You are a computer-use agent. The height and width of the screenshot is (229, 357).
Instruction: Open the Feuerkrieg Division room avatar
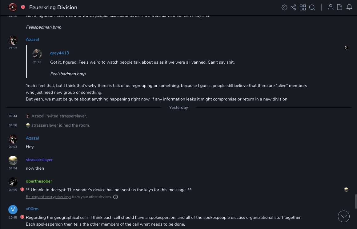pyautogui.click(x=13, y=7)
